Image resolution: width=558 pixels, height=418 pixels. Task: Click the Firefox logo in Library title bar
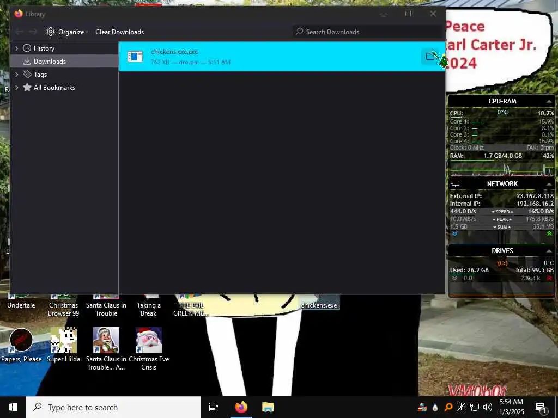click(x=19, y=14)
